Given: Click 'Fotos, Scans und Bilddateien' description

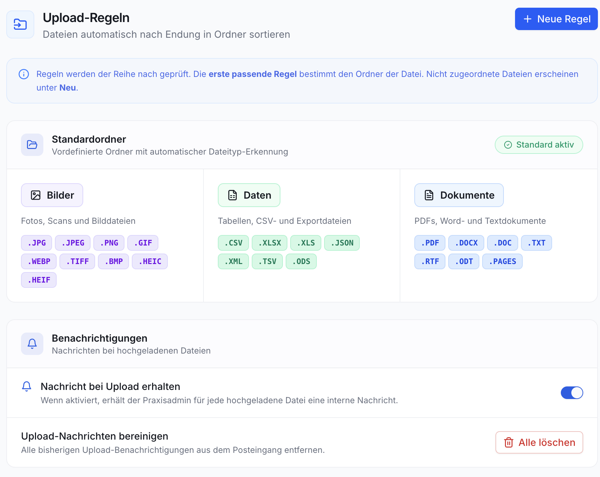Looking at the screenshot, I should (x=78, y=221).
